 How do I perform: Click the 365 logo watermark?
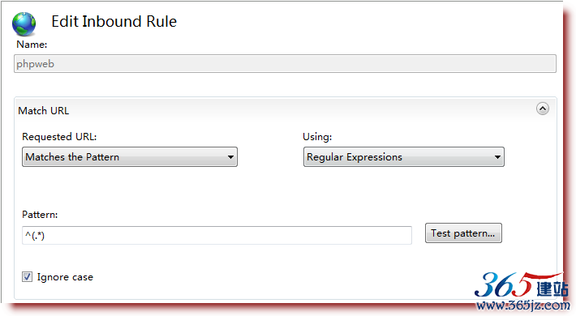click(503, 285)
